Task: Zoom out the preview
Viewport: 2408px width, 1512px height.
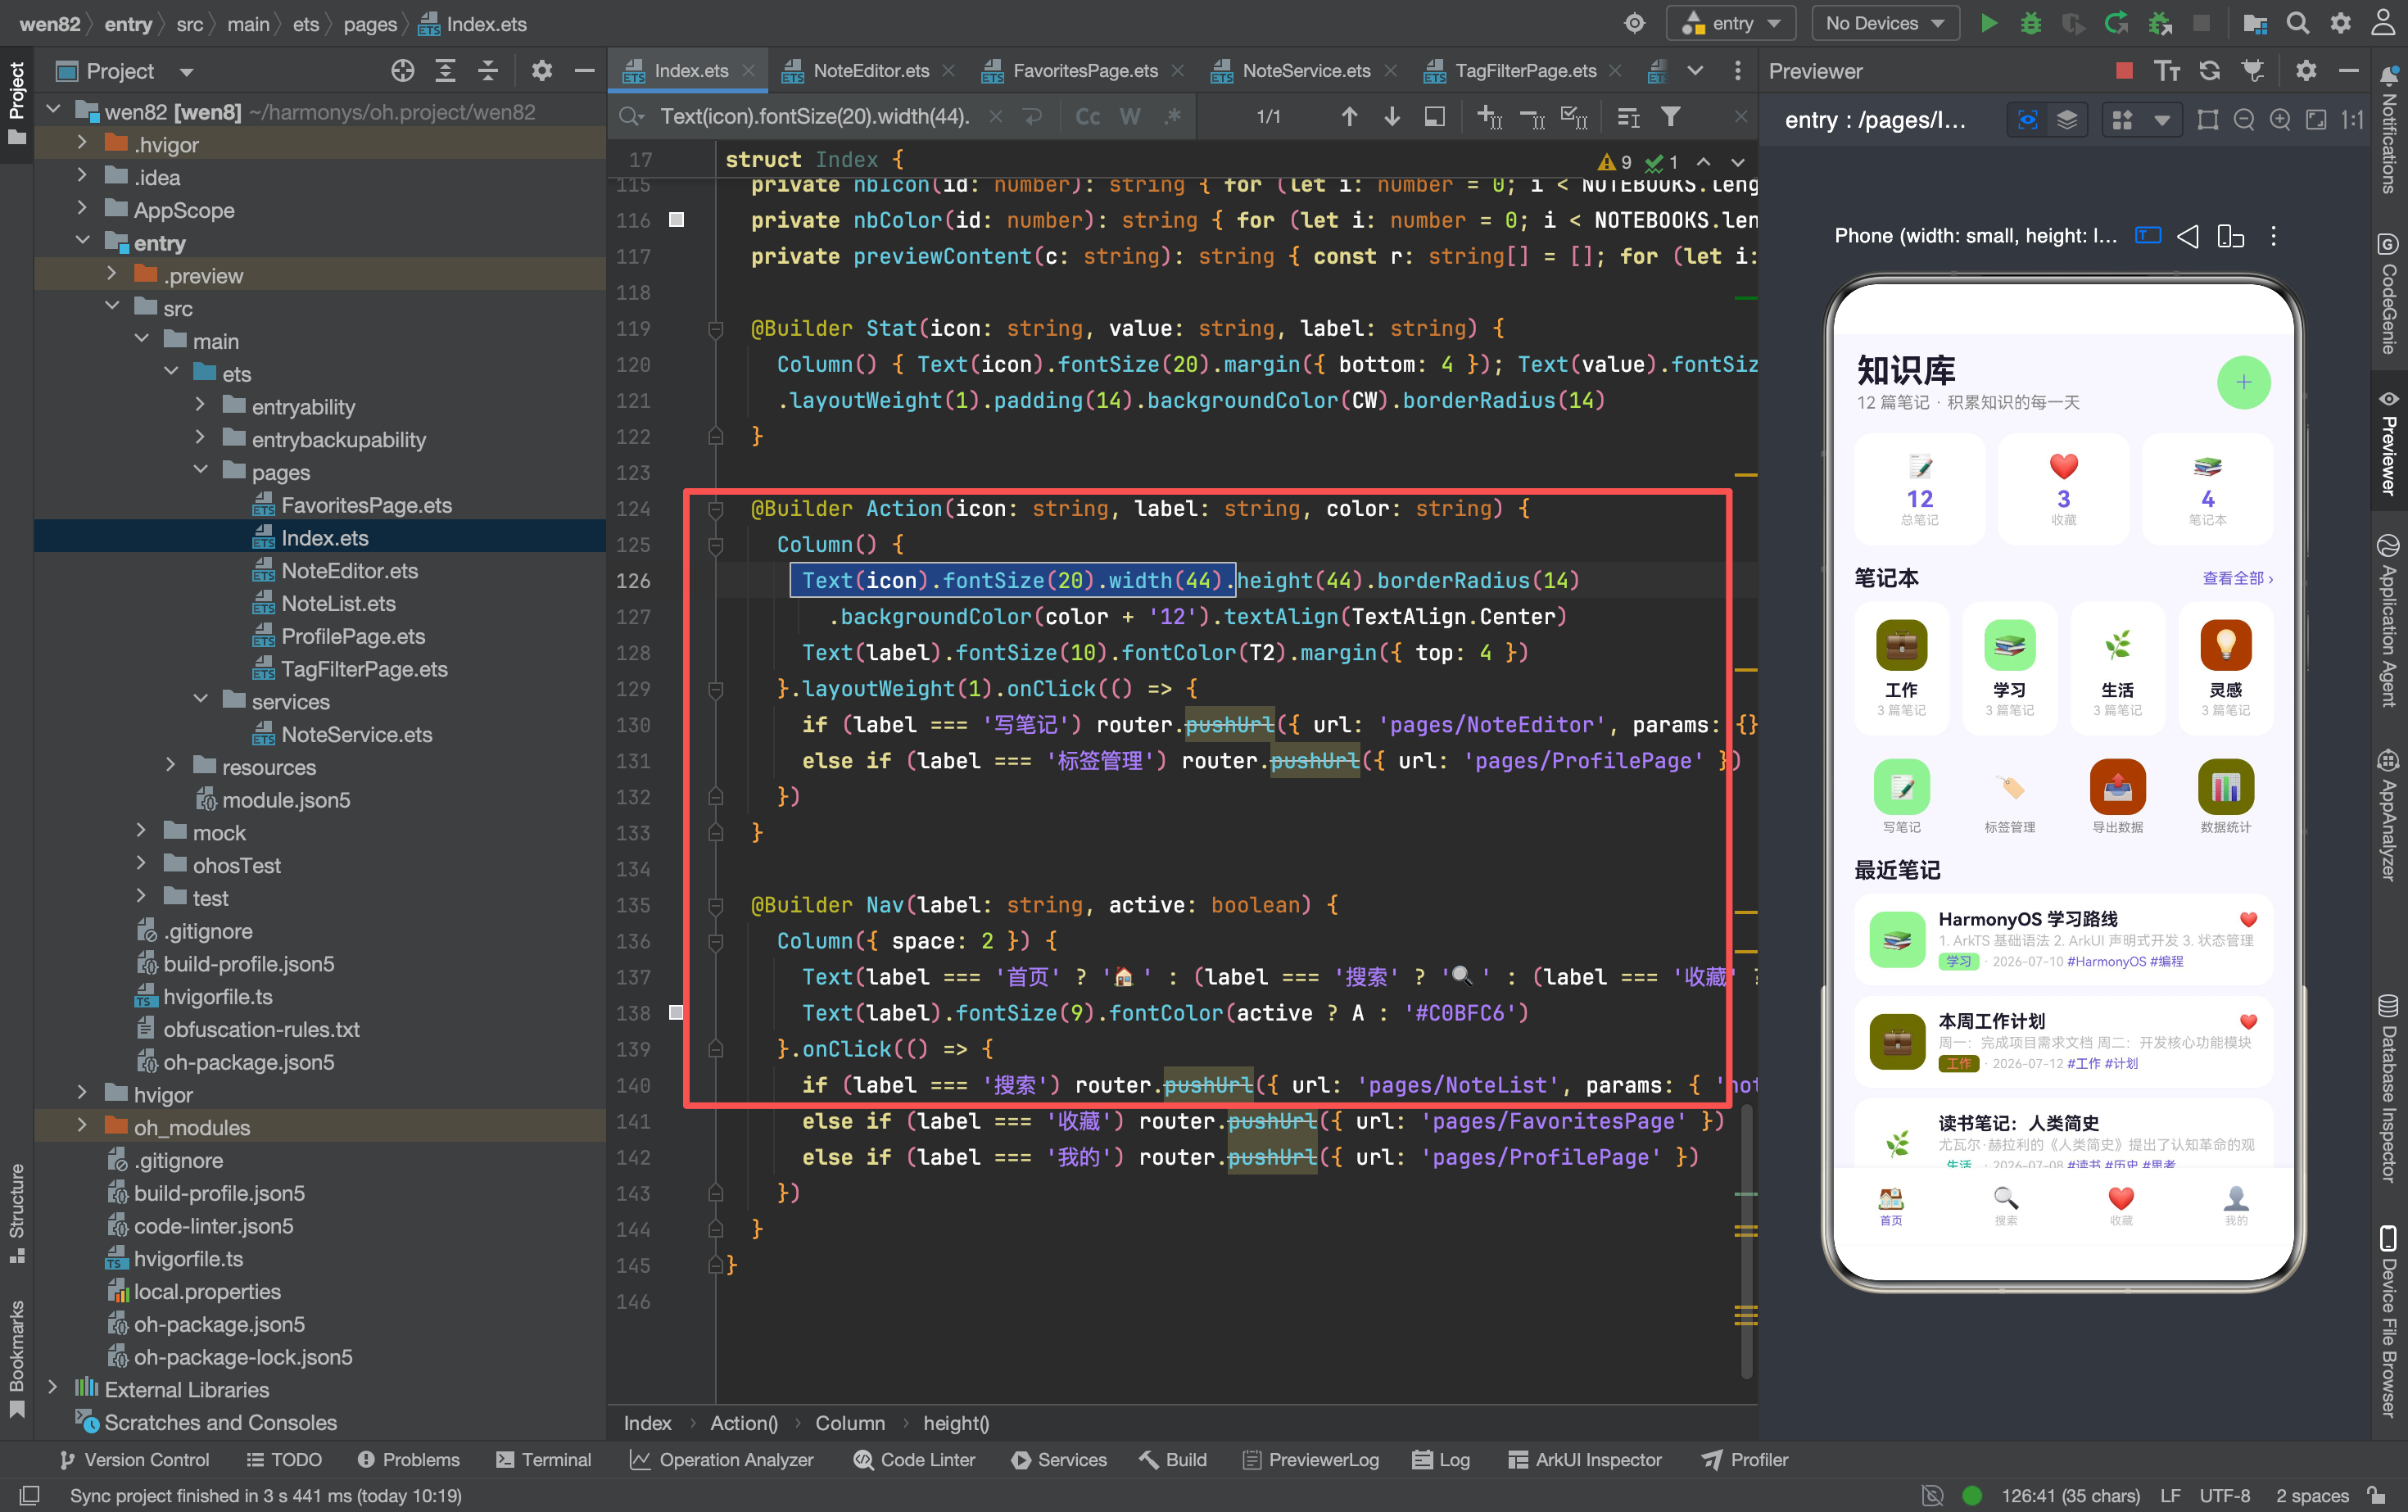Action: click(2244, 120)
